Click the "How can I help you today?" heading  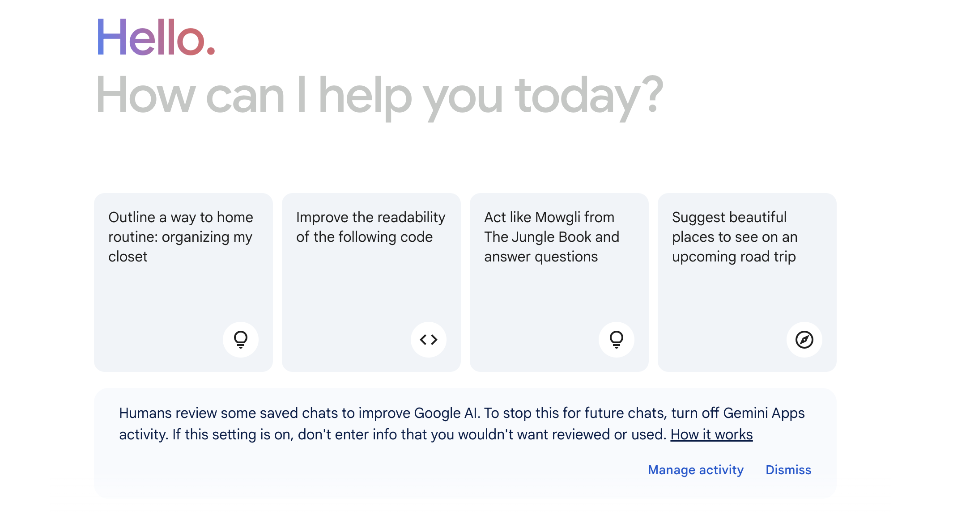[379, 96]
